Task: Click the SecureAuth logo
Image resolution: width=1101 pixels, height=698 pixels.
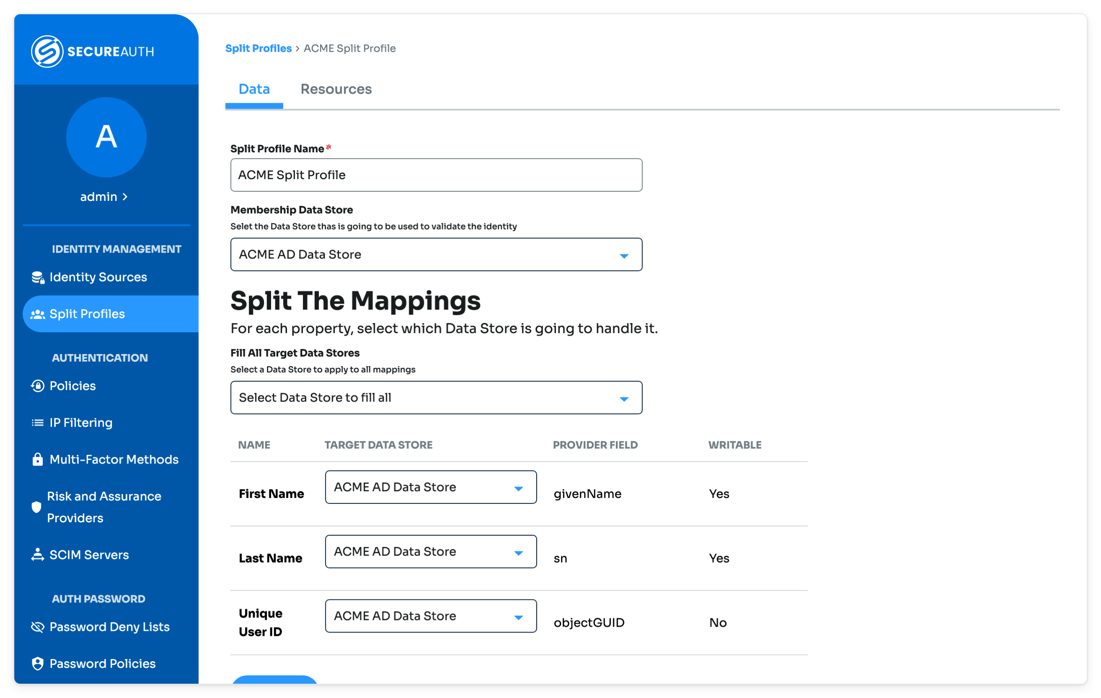Action: [92, 51]
